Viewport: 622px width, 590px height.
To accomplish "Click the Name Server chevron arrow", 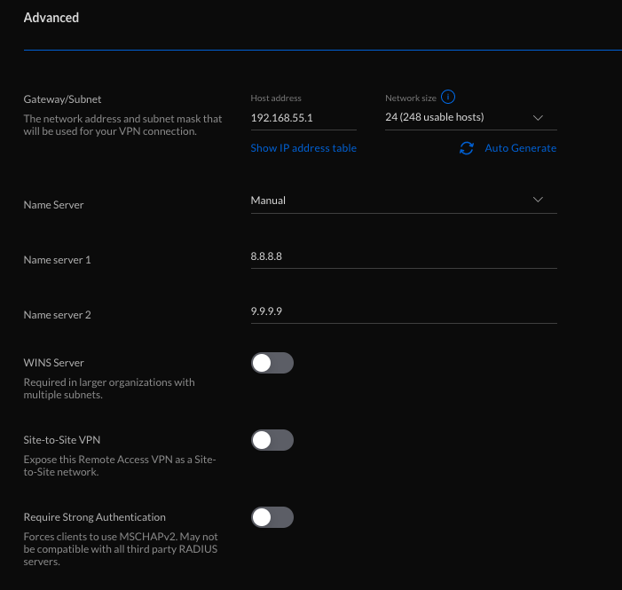I will [538, 200].
